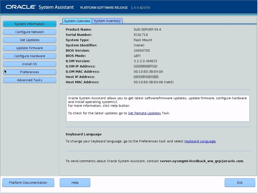Click the release number 1.0.0.82079

pos(140,8)
